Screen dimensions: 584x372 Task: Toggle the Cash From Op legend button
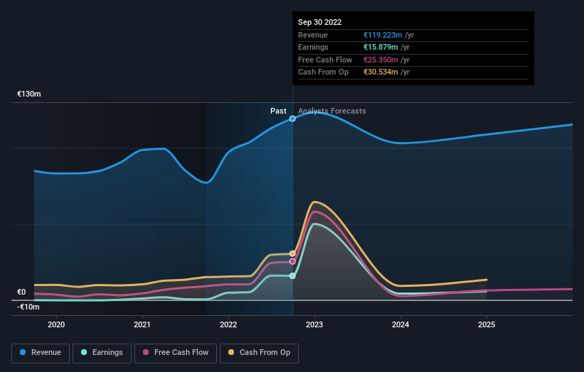pyautogui.click(x=259, y=353)
